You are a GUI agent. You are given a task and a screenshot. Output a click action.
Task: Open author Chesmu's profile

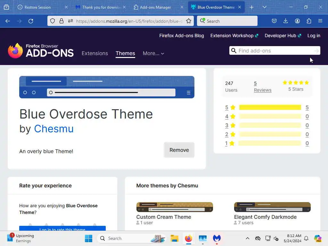click(54, 129)
